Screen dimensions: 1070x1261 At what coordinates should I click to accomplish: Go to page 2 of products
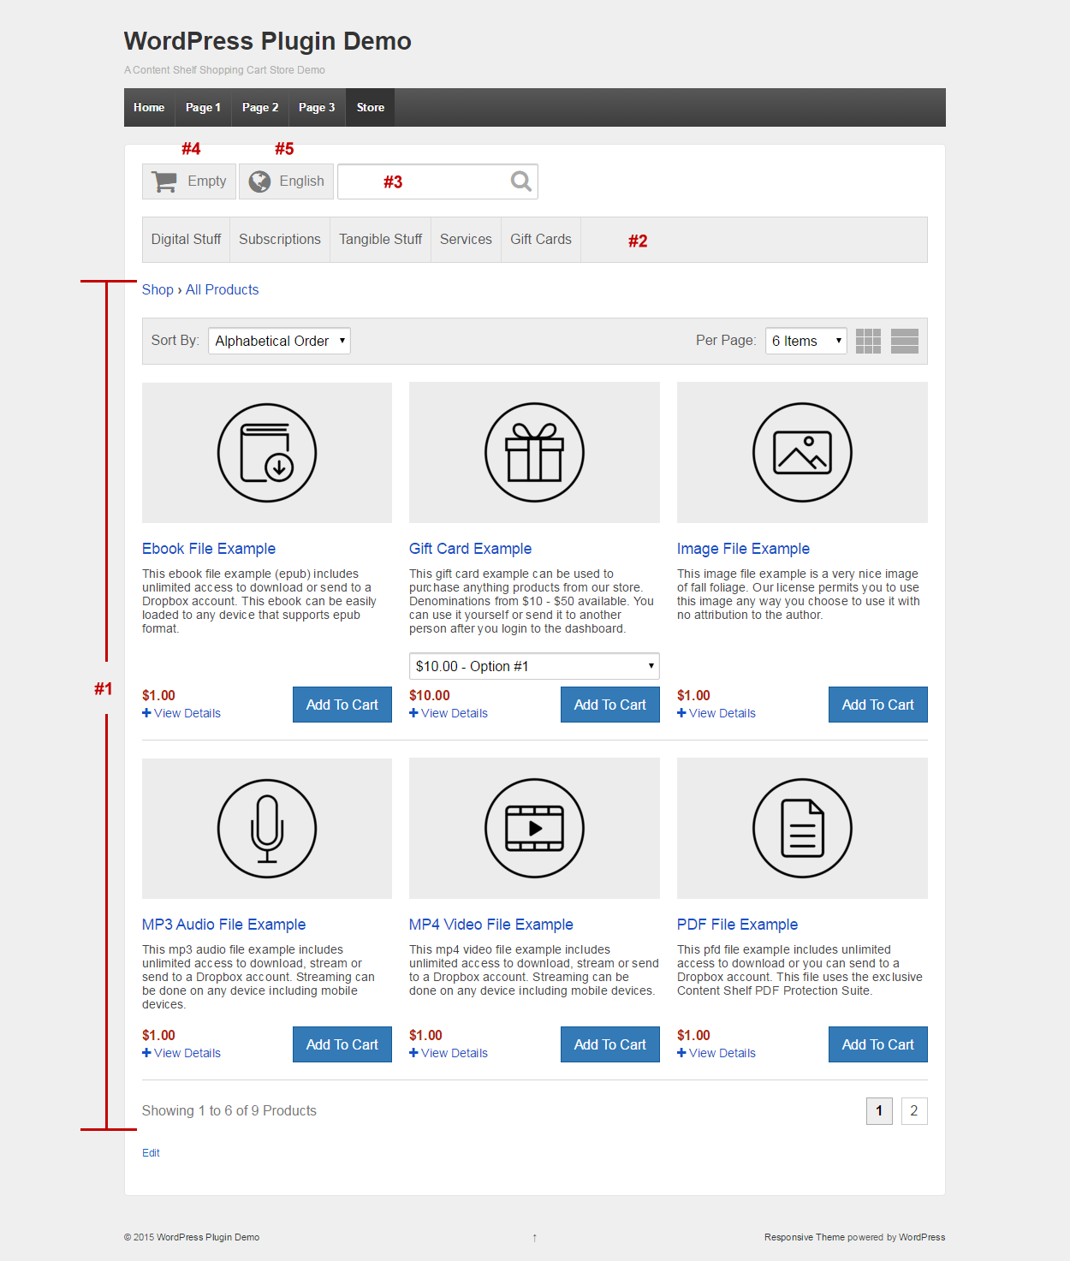[x=913, y=1111]
